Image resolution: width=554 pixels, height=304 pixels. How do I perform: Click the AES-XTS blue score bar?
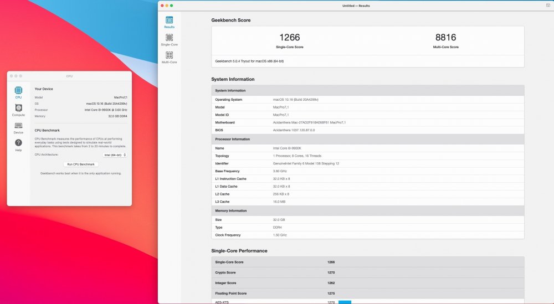345,302
